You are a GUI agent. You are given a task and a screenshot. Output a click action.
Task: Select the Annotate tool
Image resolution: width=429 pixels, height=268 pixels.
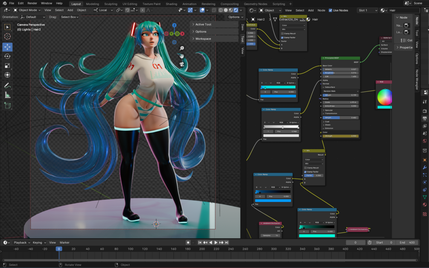click(x=7, y=85)
